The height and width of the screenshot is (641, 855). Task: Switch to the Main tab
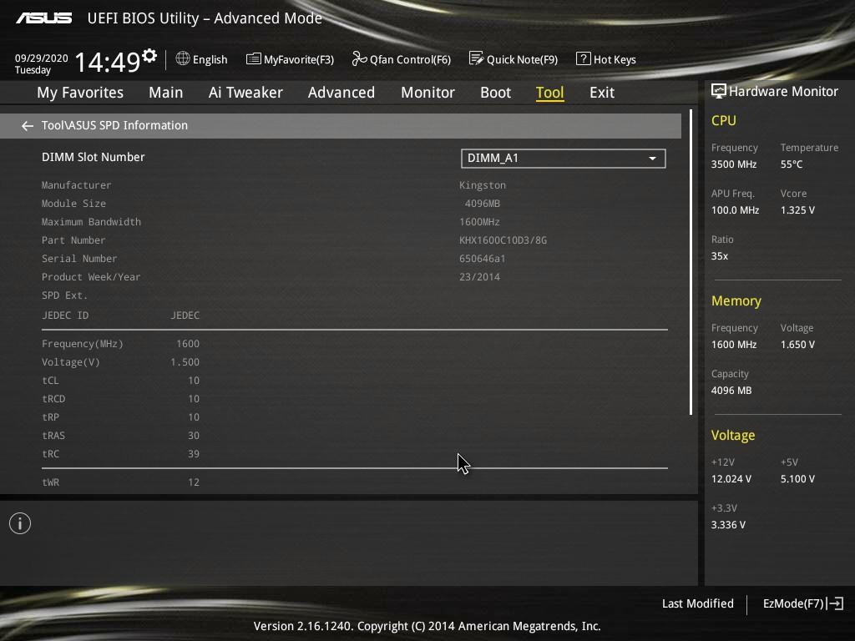click(166, 93)
